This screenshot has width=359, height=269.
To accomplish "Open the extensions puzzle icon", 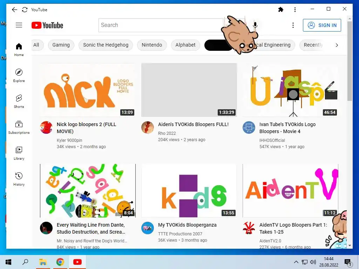I will [281, 9].
